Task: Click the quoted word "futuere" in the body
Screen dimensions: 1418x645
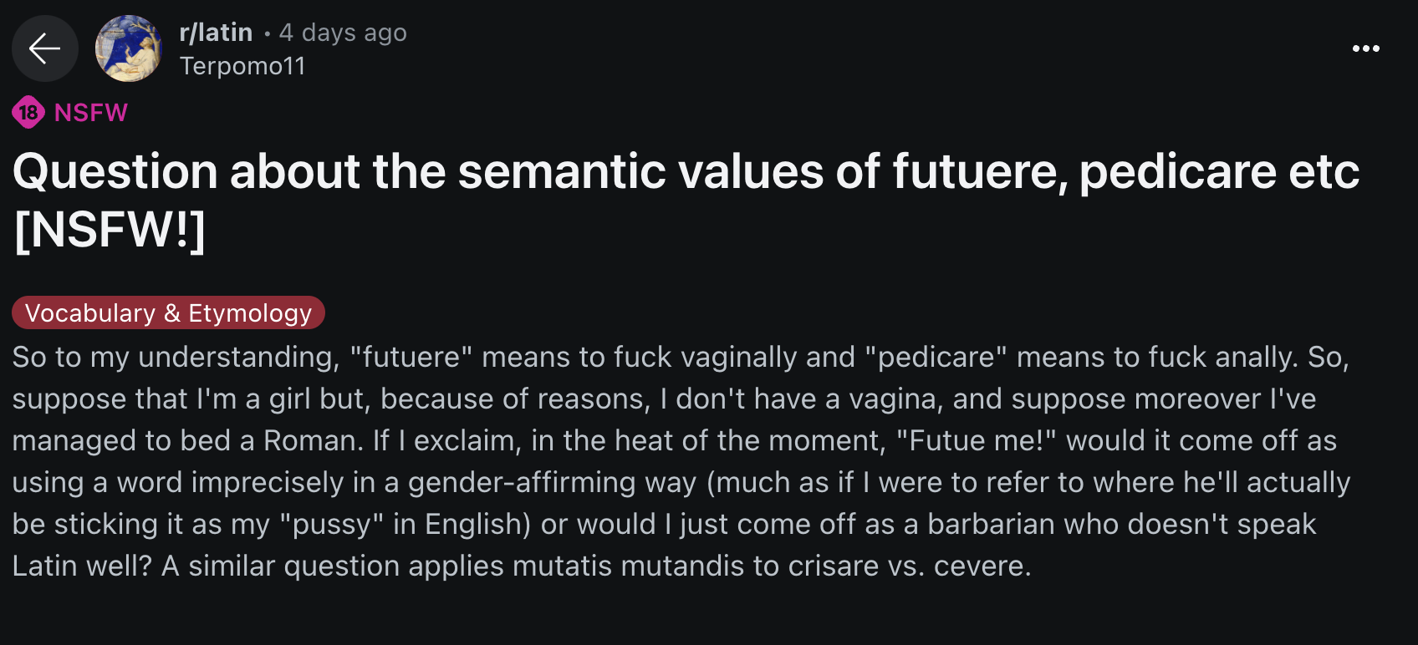Action: tap(411, 358)
